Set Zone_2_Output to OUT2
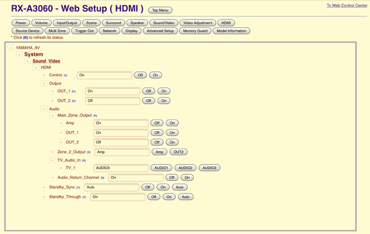370x234 pixels. coord(179,152)
